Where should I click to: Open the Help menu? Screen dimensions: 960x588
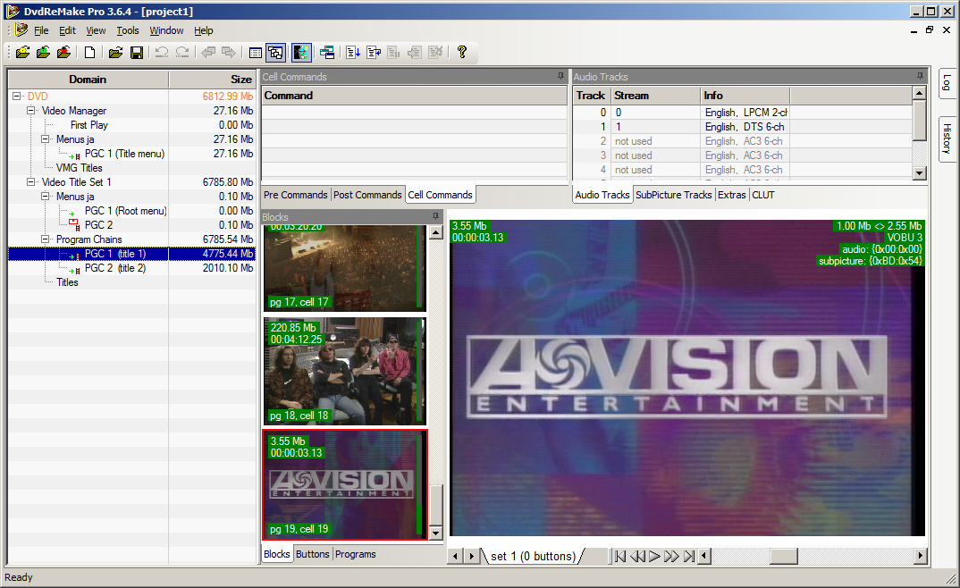pos(203,30)
